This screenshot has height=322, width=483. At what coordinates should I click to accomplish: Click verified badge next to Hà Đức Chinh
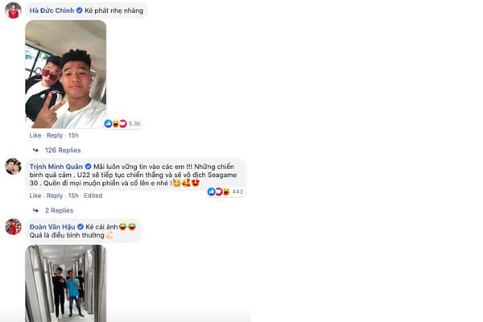tap(79, 10)
